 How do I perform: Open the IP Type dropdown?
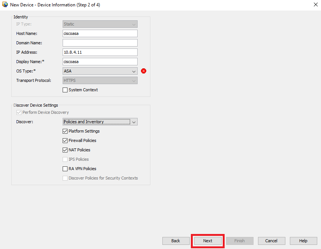tap(100, 24)
